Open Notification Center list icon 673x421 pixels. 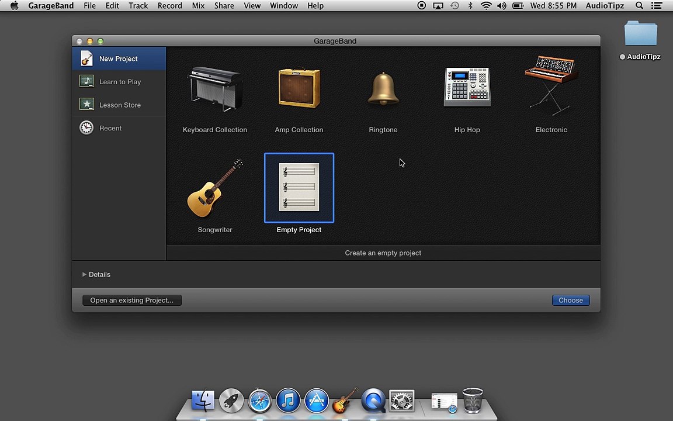tap(656, 6)
